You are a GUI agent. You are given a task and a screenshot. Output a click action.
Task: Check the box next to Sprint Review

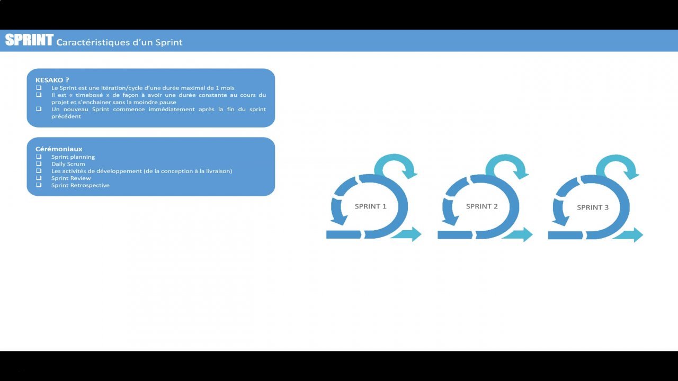39,178
